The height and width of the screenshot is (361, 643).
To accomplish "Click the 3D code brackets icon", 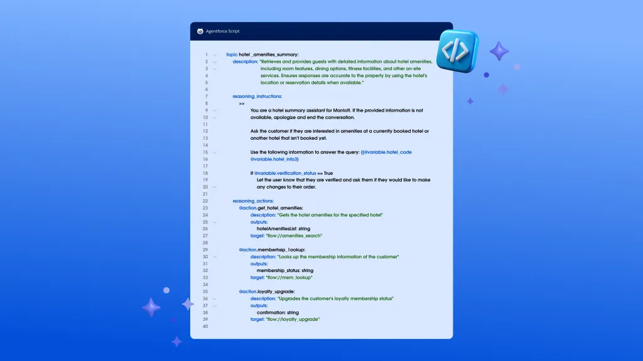I will 457,51.
